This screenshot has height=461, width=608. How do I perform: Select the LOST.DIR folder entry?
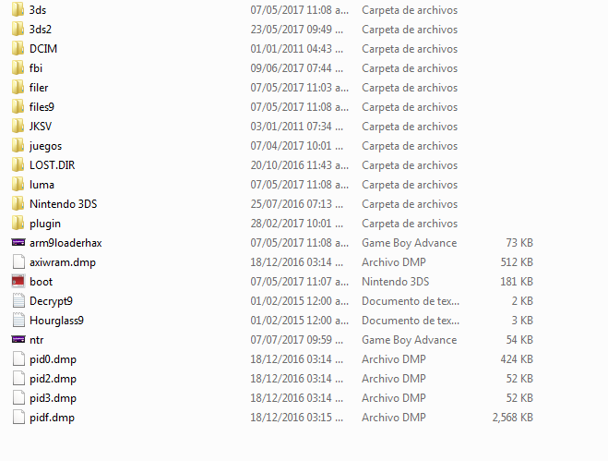tap(53, 165)
